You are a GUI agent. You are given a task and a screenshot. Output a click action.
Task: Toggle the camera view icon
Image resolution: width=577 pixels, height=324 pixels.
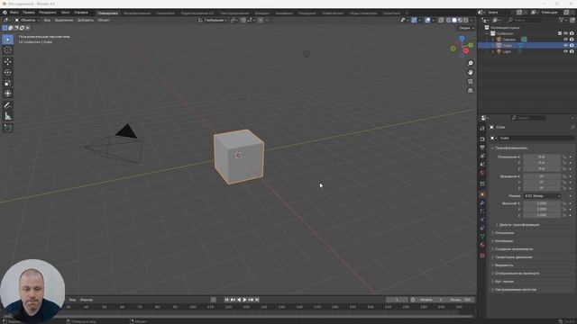(470, 81)
